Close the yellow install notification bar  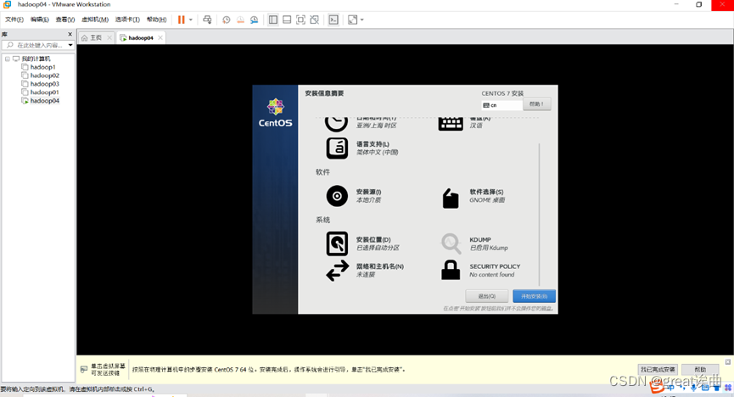pos(728,362)
